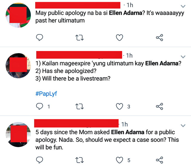View profile picture of second tweet author
This screenshot has width=191, height=168.
click(18, 66)
